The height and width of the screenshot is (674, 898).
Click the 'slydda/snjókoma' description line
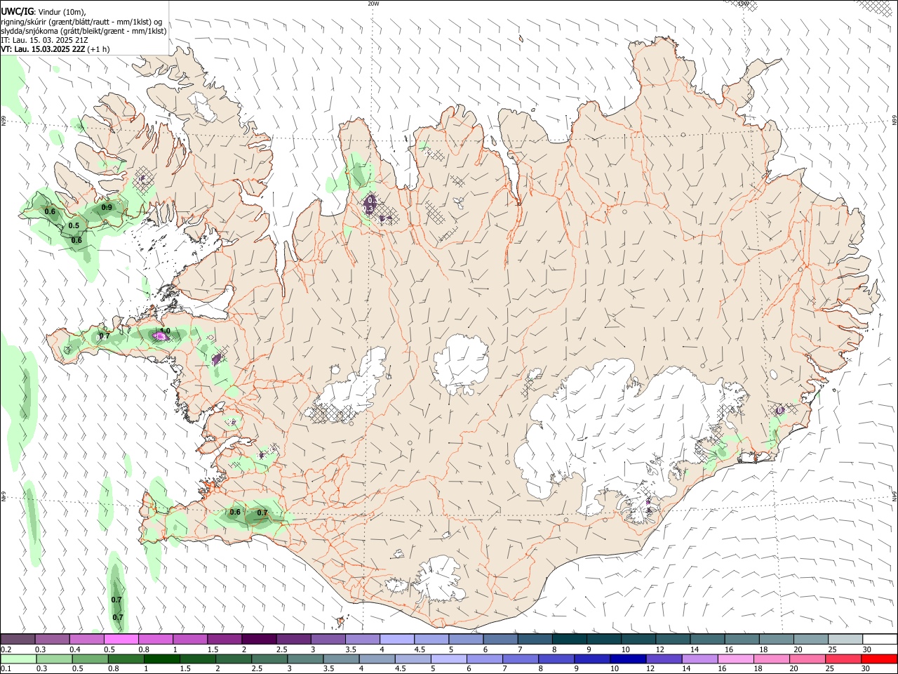(84, 31)
